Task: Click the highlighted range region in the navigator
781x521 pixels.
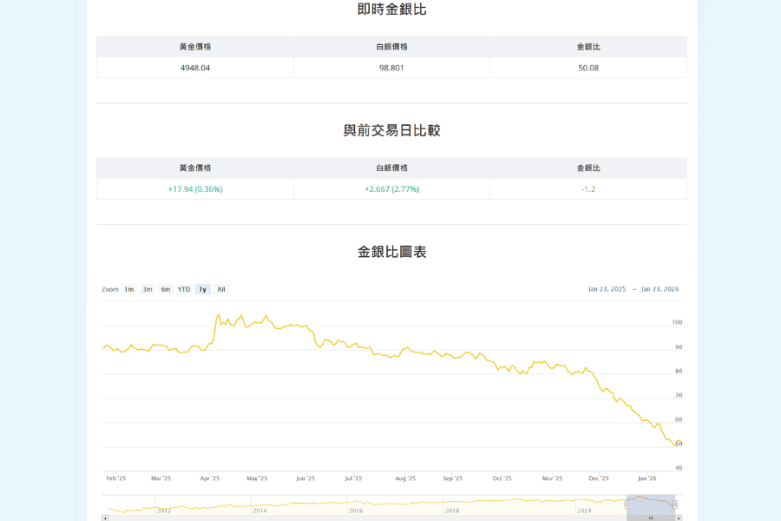Action: pos(651,502)
